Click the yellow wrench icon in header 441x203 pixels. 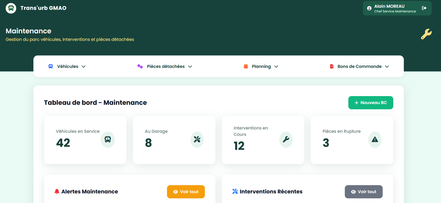pyautogui.click(x=426, y=34)
